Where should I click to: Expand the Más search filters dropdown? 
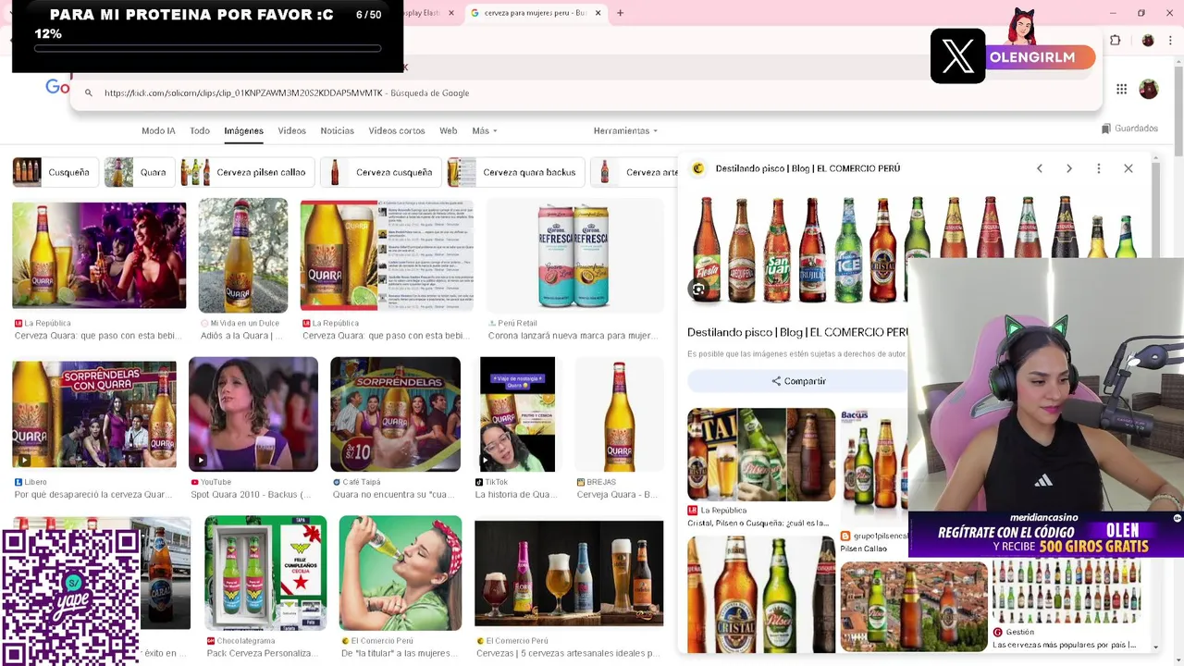[485, 130]
